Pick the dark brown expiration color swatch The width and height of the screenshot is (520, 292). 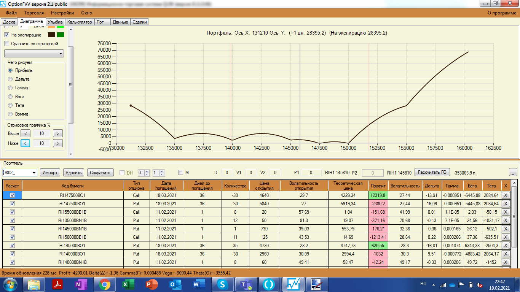[51, 35]
